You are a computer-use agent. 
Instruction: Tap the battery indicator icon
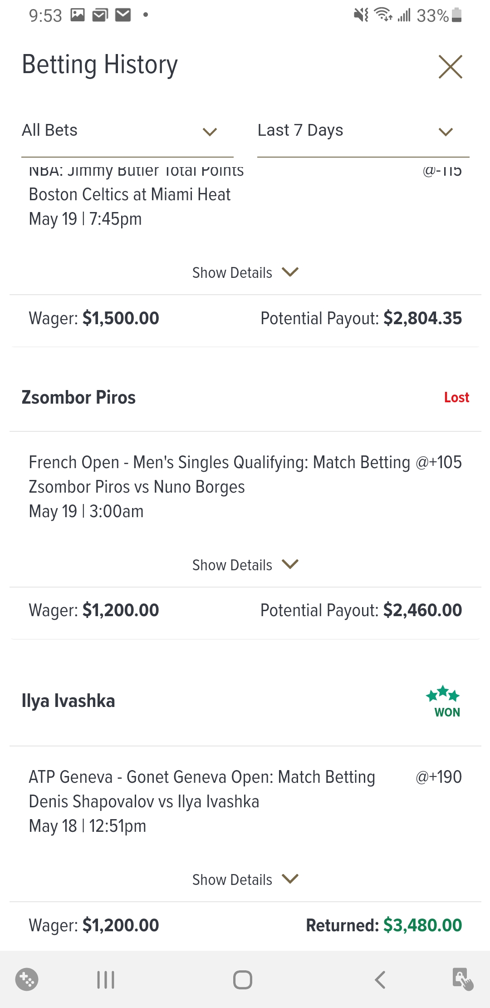(x=457, y=15)
